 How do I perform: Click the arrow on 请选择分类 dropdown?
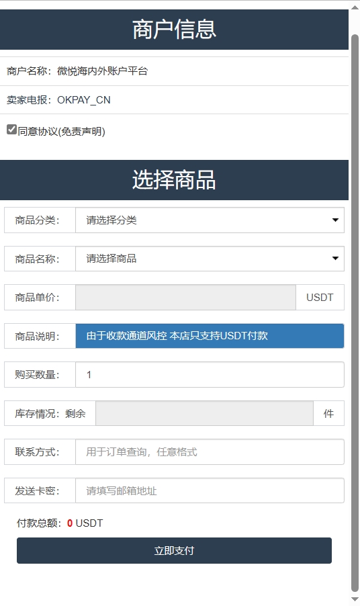pyautogui.click(x=335, y=220)
